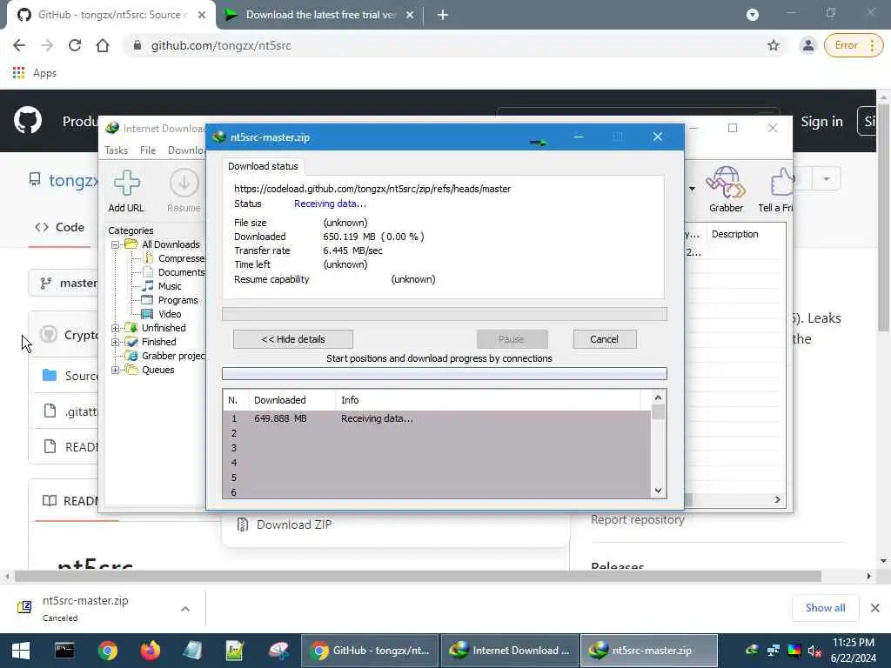Open the GitHub repo action dropdown arrow
Screen dimensions: 891x668
coord(827,179)
